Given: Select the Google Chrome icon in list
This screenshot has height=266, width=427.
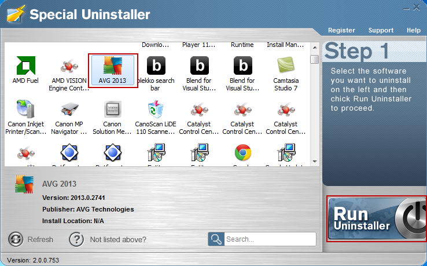Looking at the screenshot, I should (x=242, y=152).
